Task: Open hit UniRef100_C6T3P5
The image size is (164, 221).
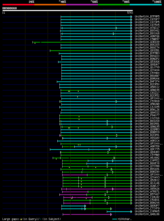Action: tap(147, 22)
